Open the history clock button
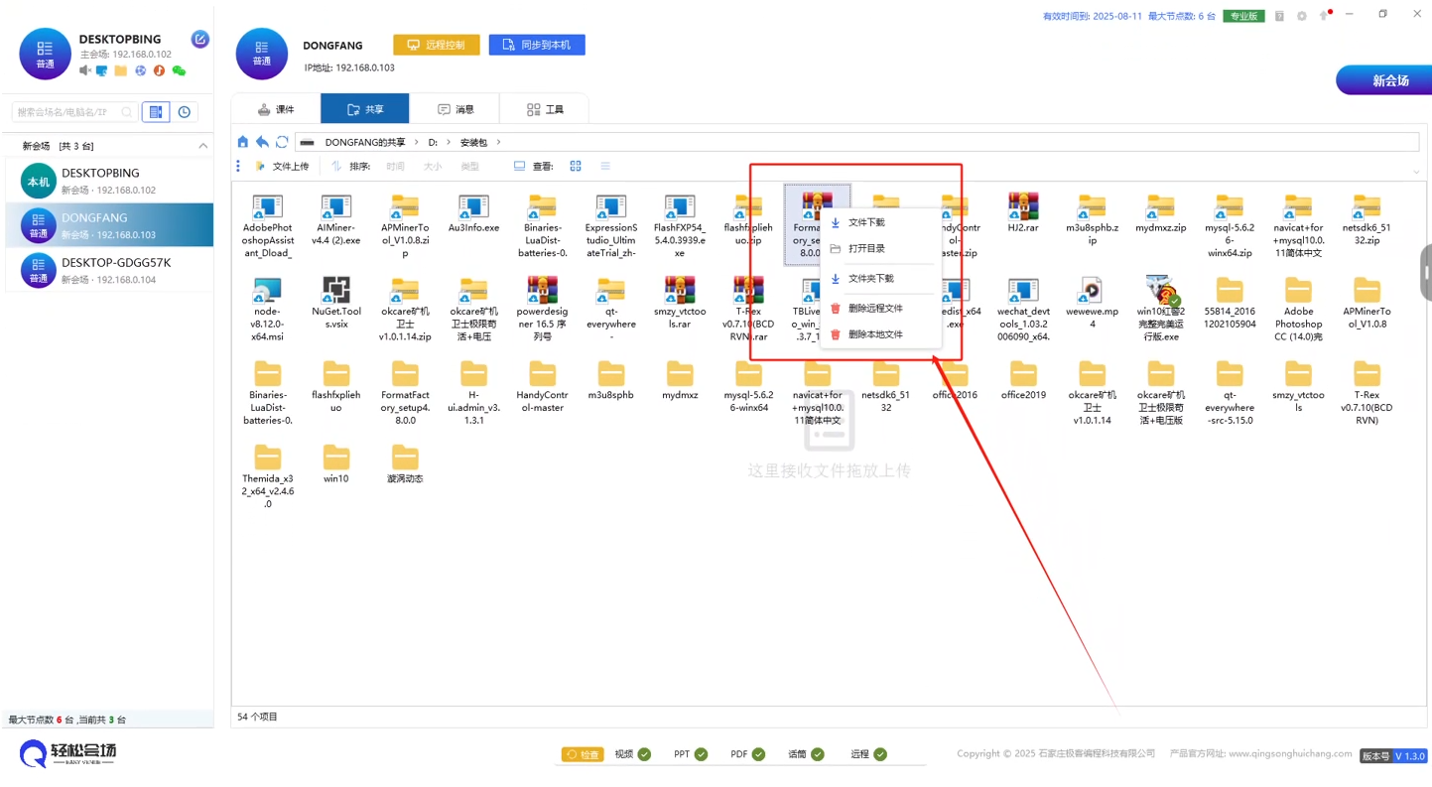Image resolution: width=1432 pixels, height=787 pixels. click(185, 112)
